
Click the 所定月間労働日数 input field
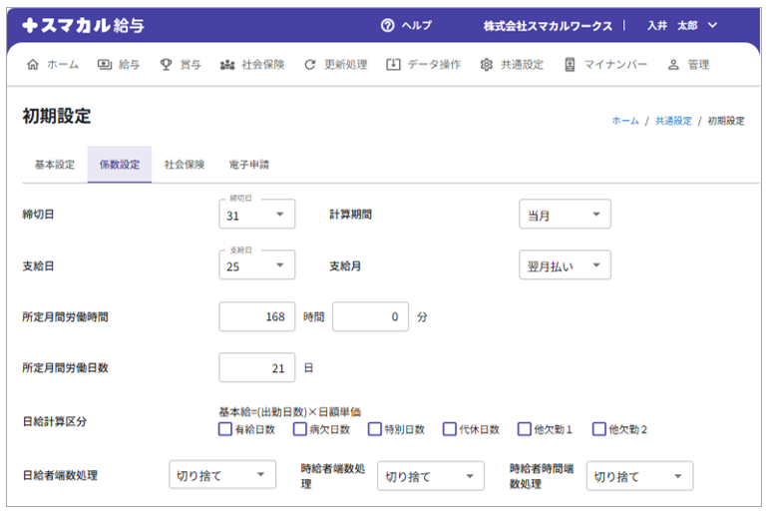[x=256, y=367]
